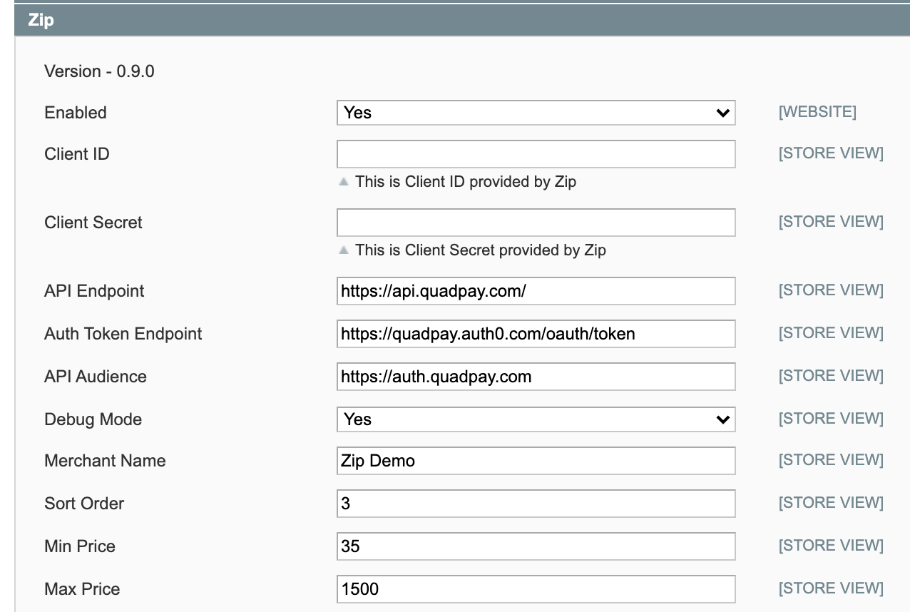
Task: Click the 'Max Price' label
Action: click(x=82, y=589)
